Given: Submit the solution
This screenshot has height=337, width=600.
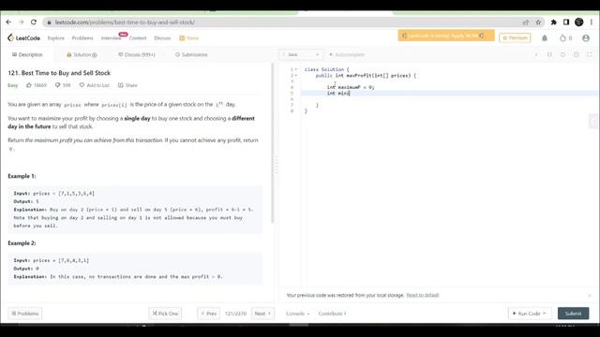Looking at the screenshot, I should 573,314.
